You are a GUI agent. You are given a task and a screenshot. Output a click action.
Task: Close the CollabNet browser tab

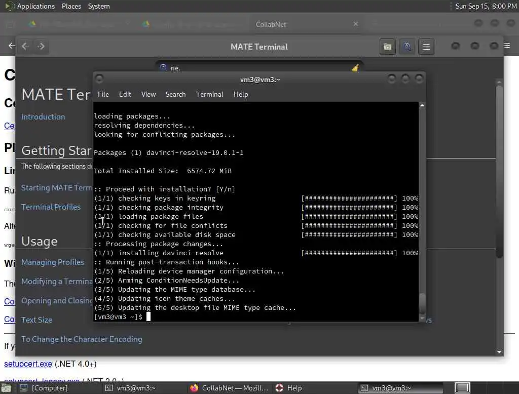pyautogui.click(x=356, y=24)
